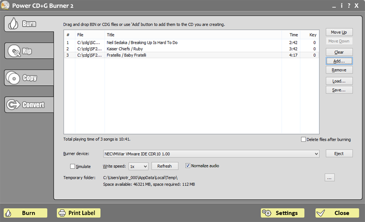The image size is (365, 222).
Task: Click the Move Up button
Action: pyautogui.click(x=339, y=32)
